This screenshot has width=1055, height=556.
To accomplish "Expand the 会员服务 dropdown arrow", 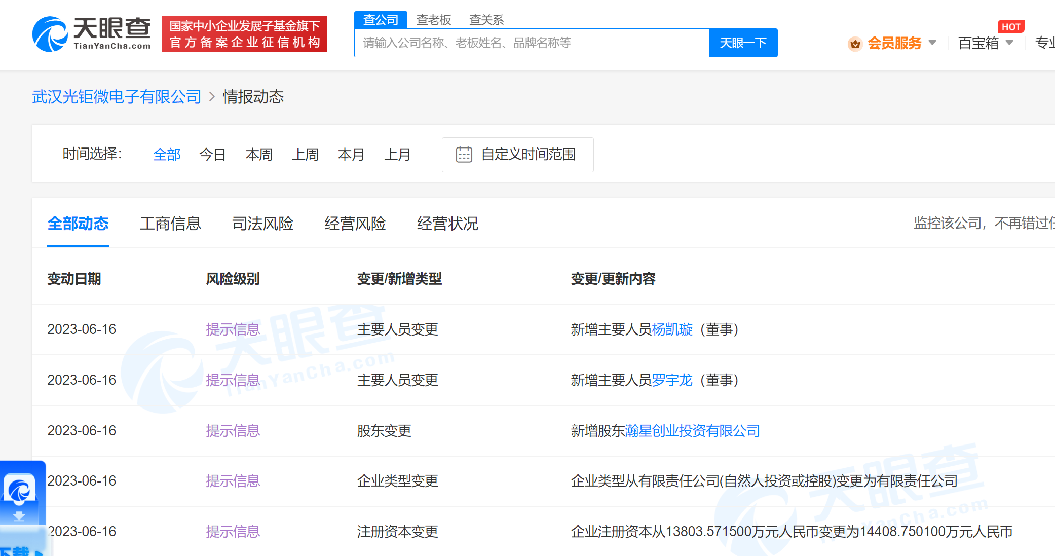I will click(932, 43).
